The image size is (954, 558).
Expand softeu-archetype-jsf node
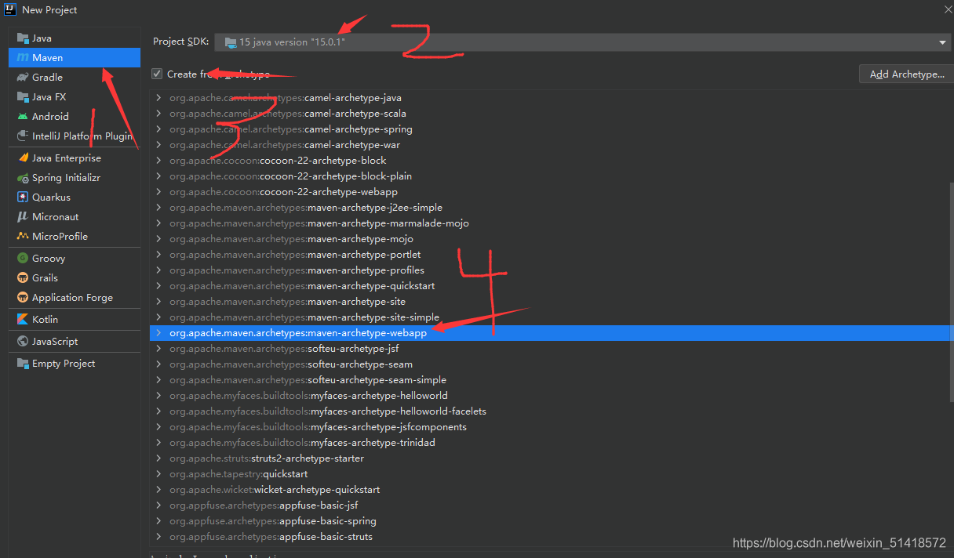158,349
